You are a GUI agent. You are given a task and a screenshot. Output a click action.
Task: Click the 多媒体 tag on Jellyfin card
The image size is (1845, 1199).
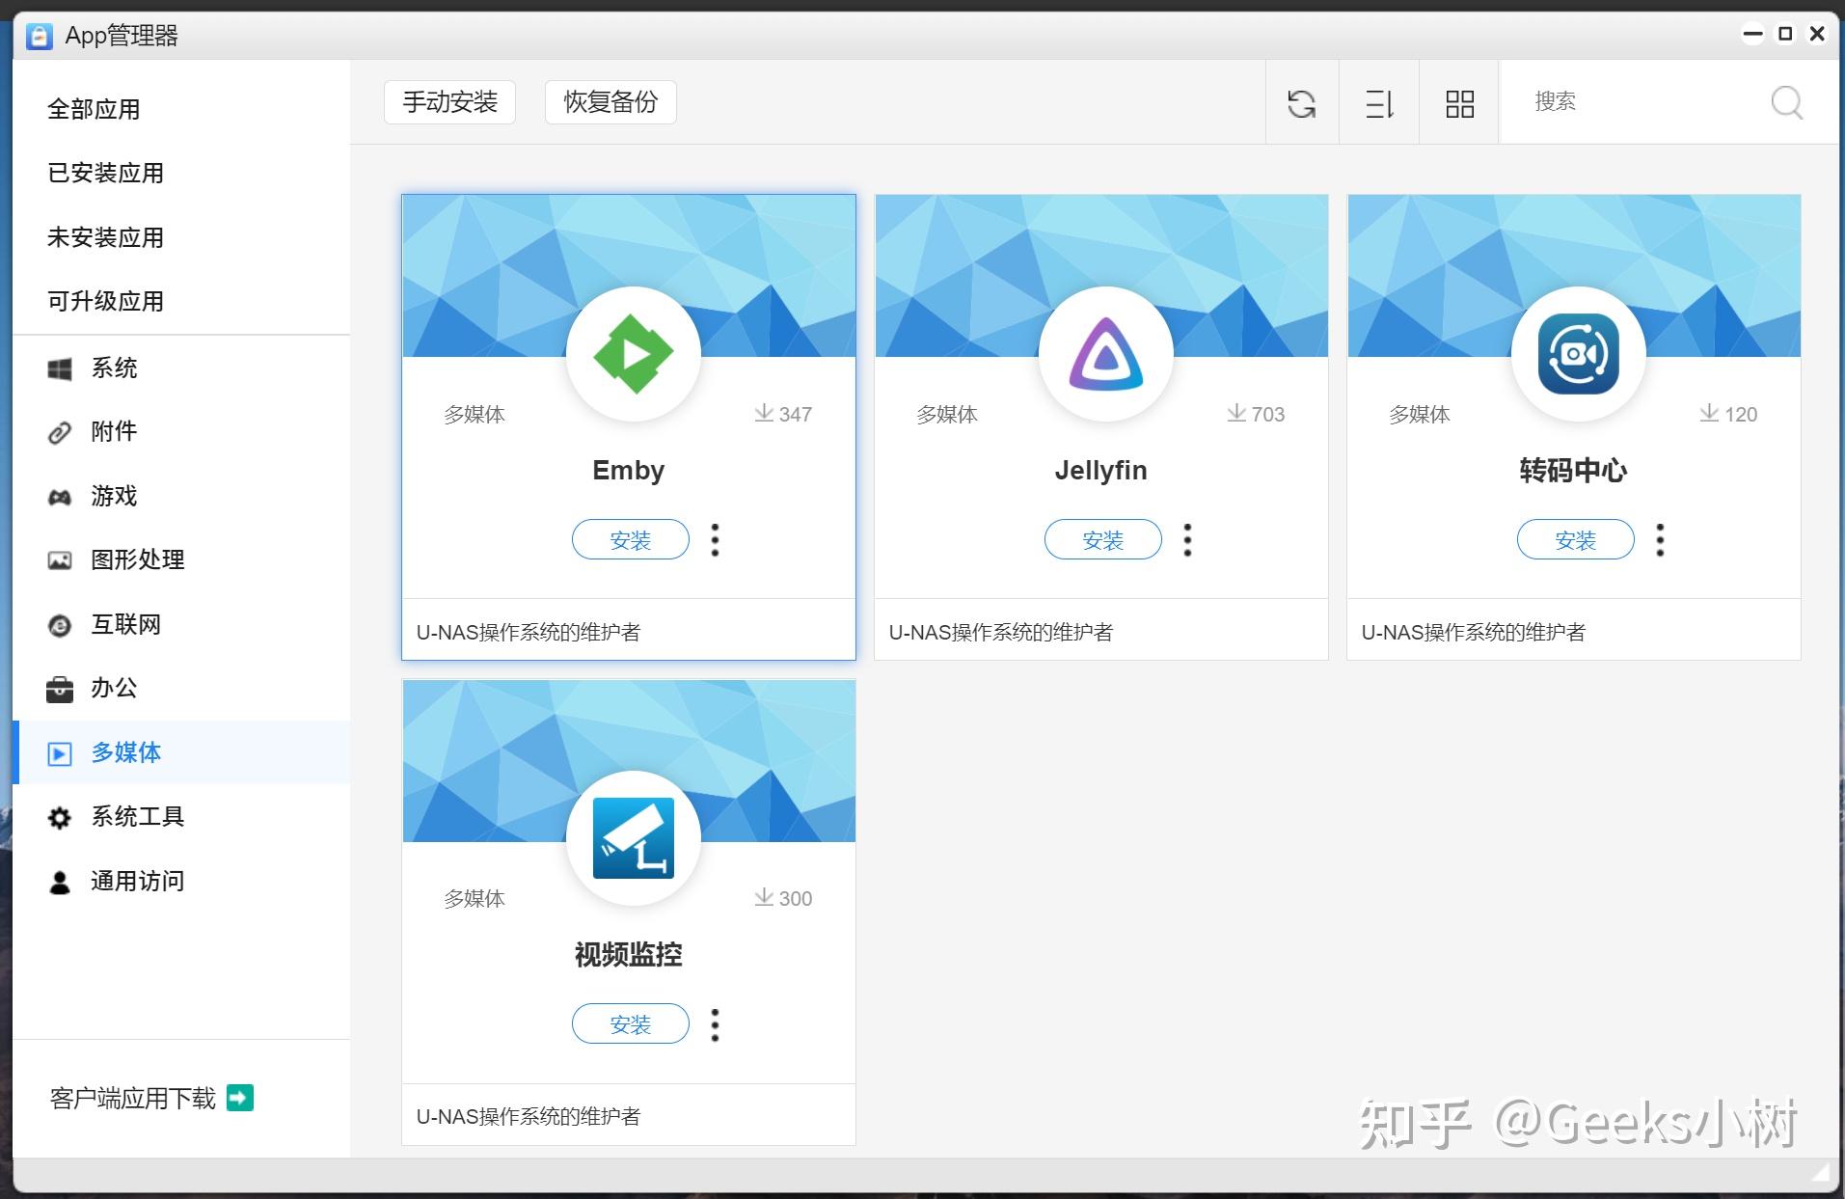(x=947, y=414)
